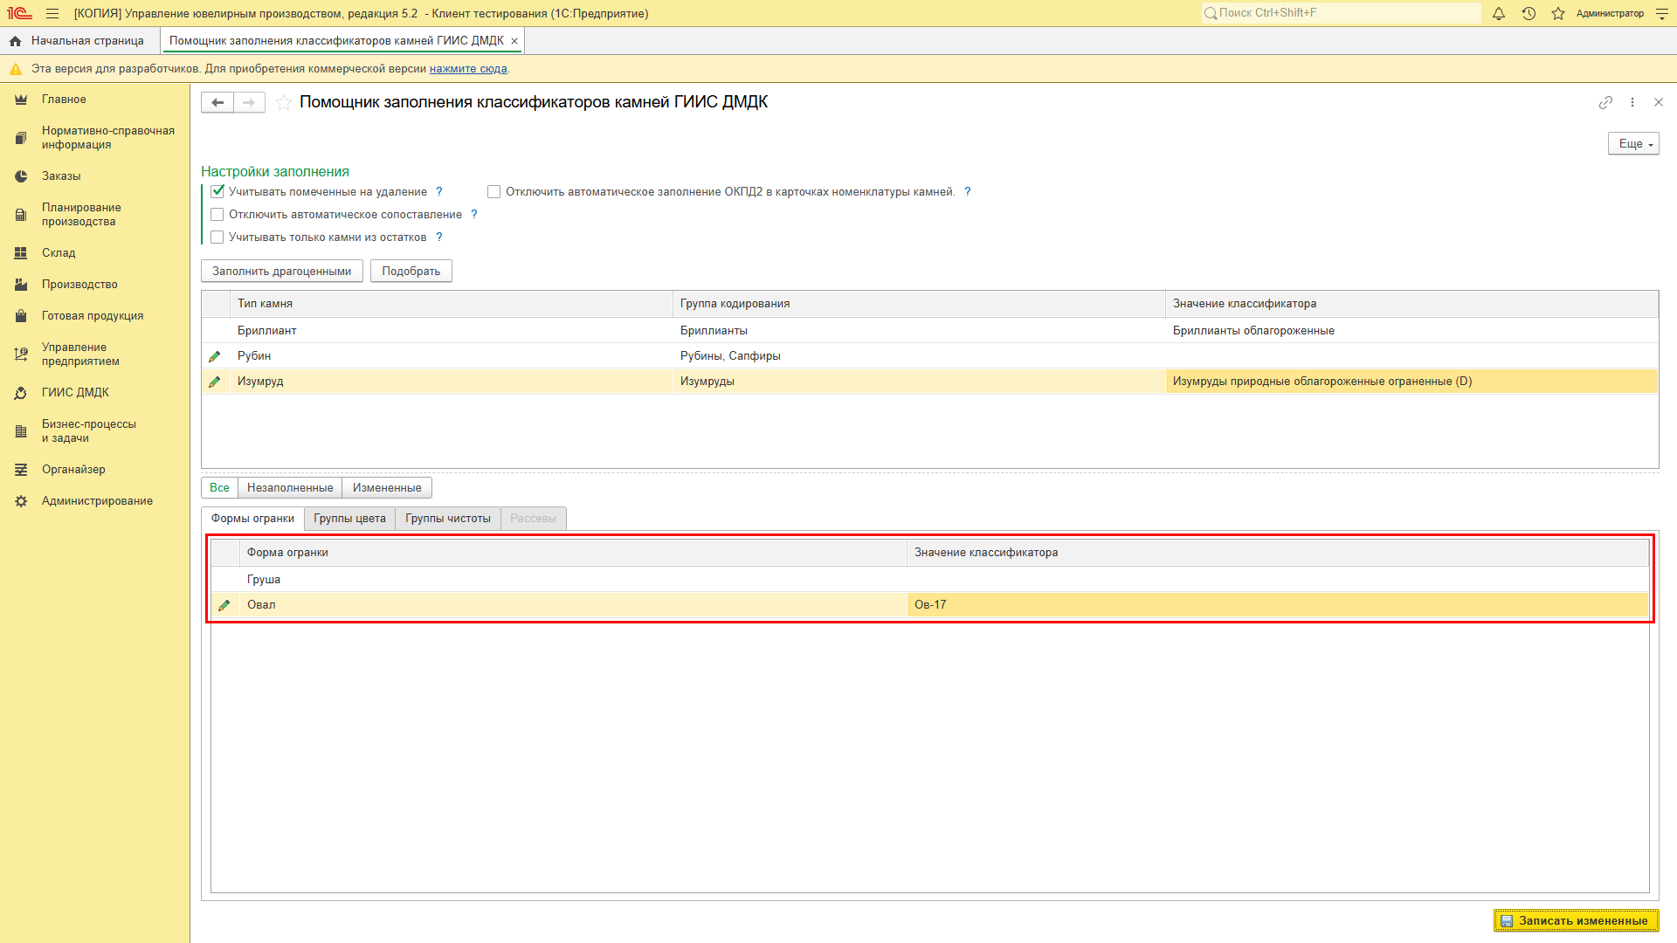Click the Производство factory icon
Viewport: 1677px width, 943px height.
pyautogui.click(x=21, y=285)
